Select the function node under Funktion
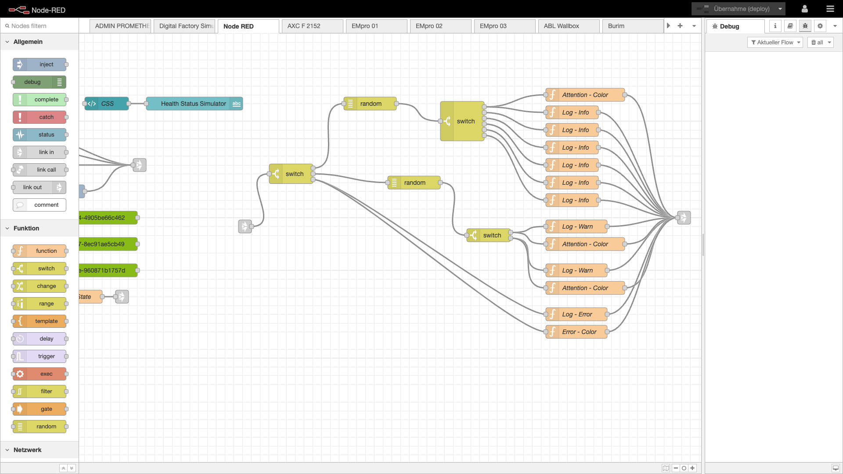Screen dimensions: 843x474 coord(40,251)
